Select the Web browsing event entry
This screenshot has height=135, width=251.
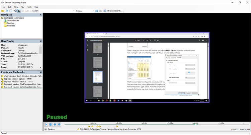(x=21, y=76)
